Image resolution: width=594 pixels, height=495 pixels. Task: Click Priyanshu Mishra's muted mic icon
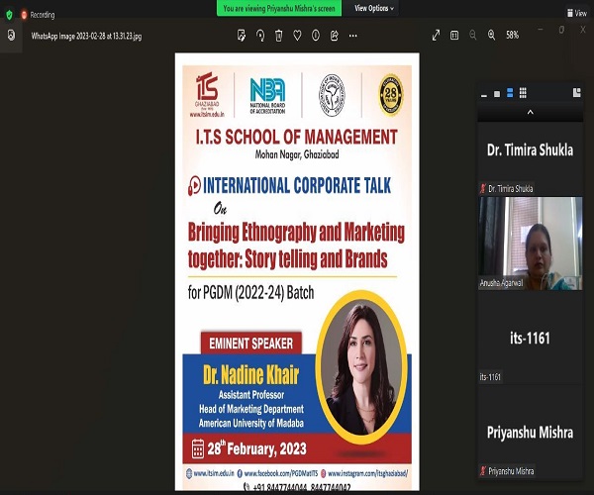(483, 471)
